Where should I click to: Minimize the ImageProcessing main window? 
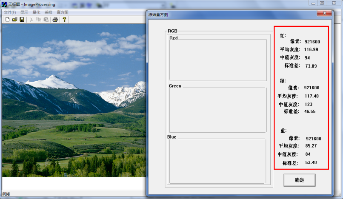[x=314, y=3]
